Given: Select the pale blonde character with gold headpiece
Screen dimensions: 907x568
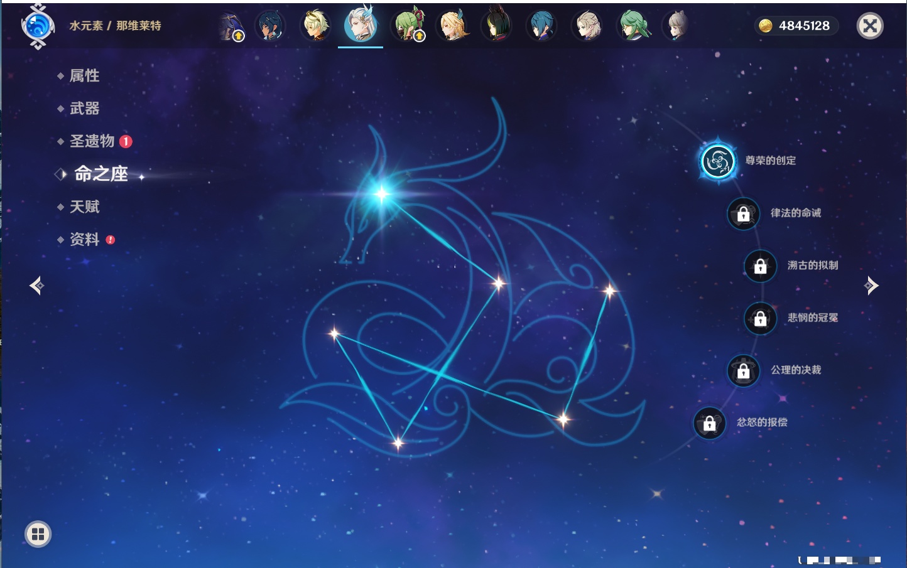Looking at the screenshot, I should coord(315,26).
